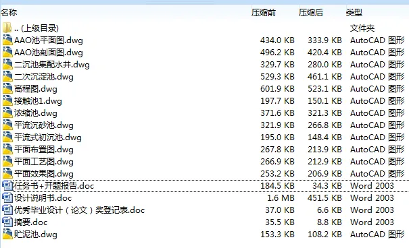
Task: Click the icon for 高程图.dwg
Action: point(7,89)
